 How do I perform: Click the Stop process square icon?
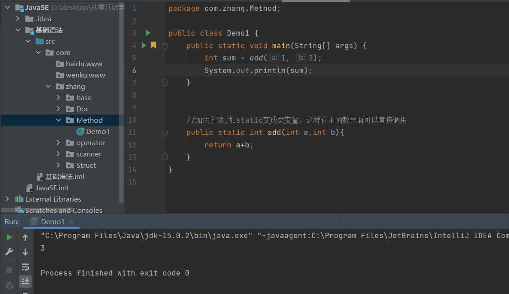coord(9,270)
